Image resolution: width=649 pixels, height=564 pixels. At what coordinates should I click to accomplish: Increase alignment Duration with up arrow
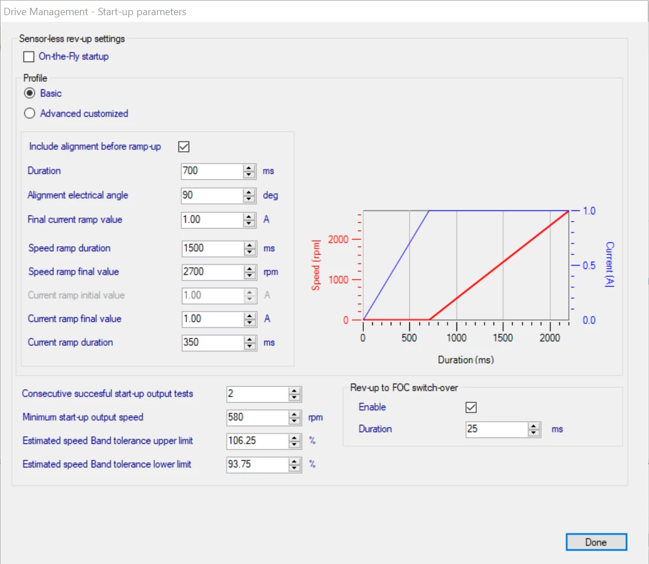(249, 168)
